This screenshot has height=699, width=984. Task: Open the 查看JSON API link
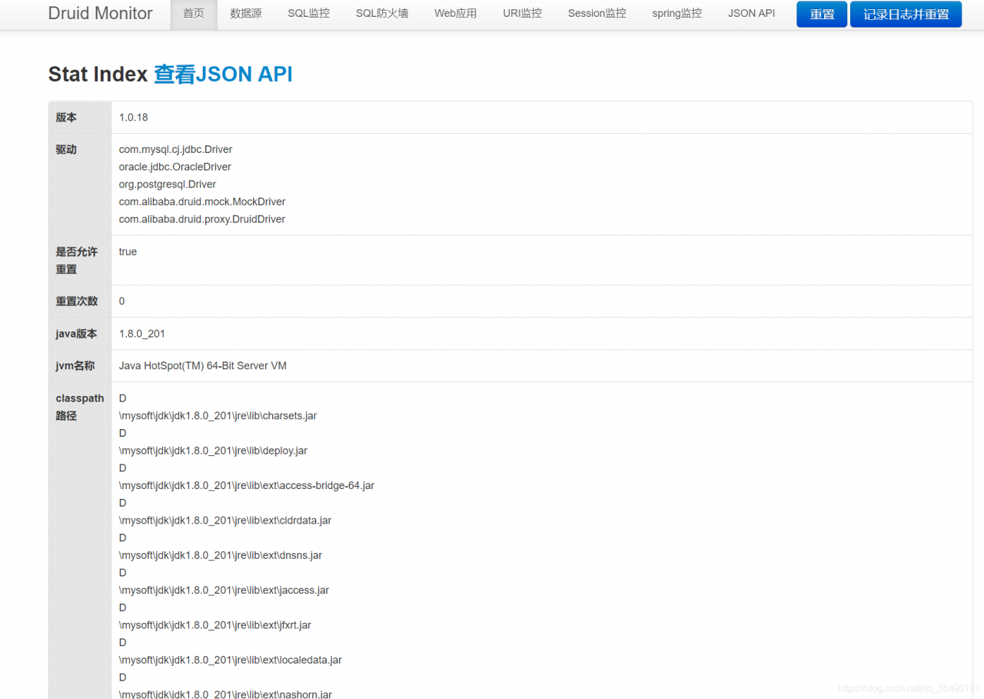[x=223, y=75]
